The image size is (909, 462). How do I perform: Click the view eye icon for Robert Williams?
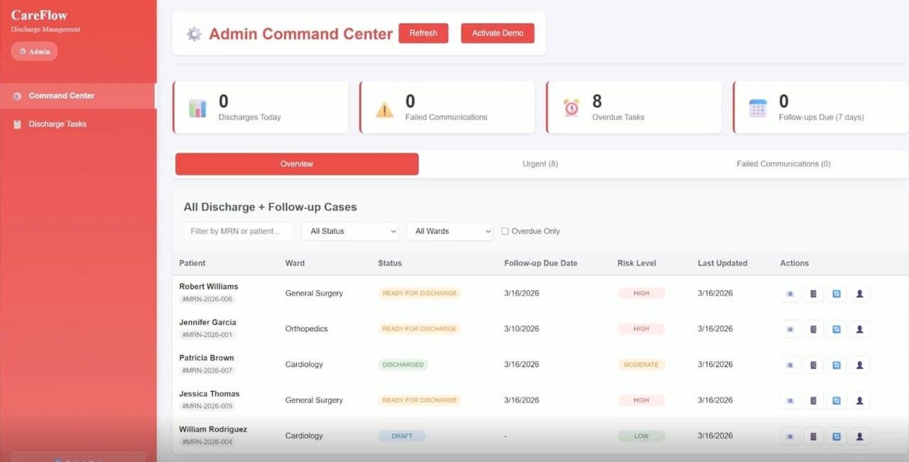(790, 294)
